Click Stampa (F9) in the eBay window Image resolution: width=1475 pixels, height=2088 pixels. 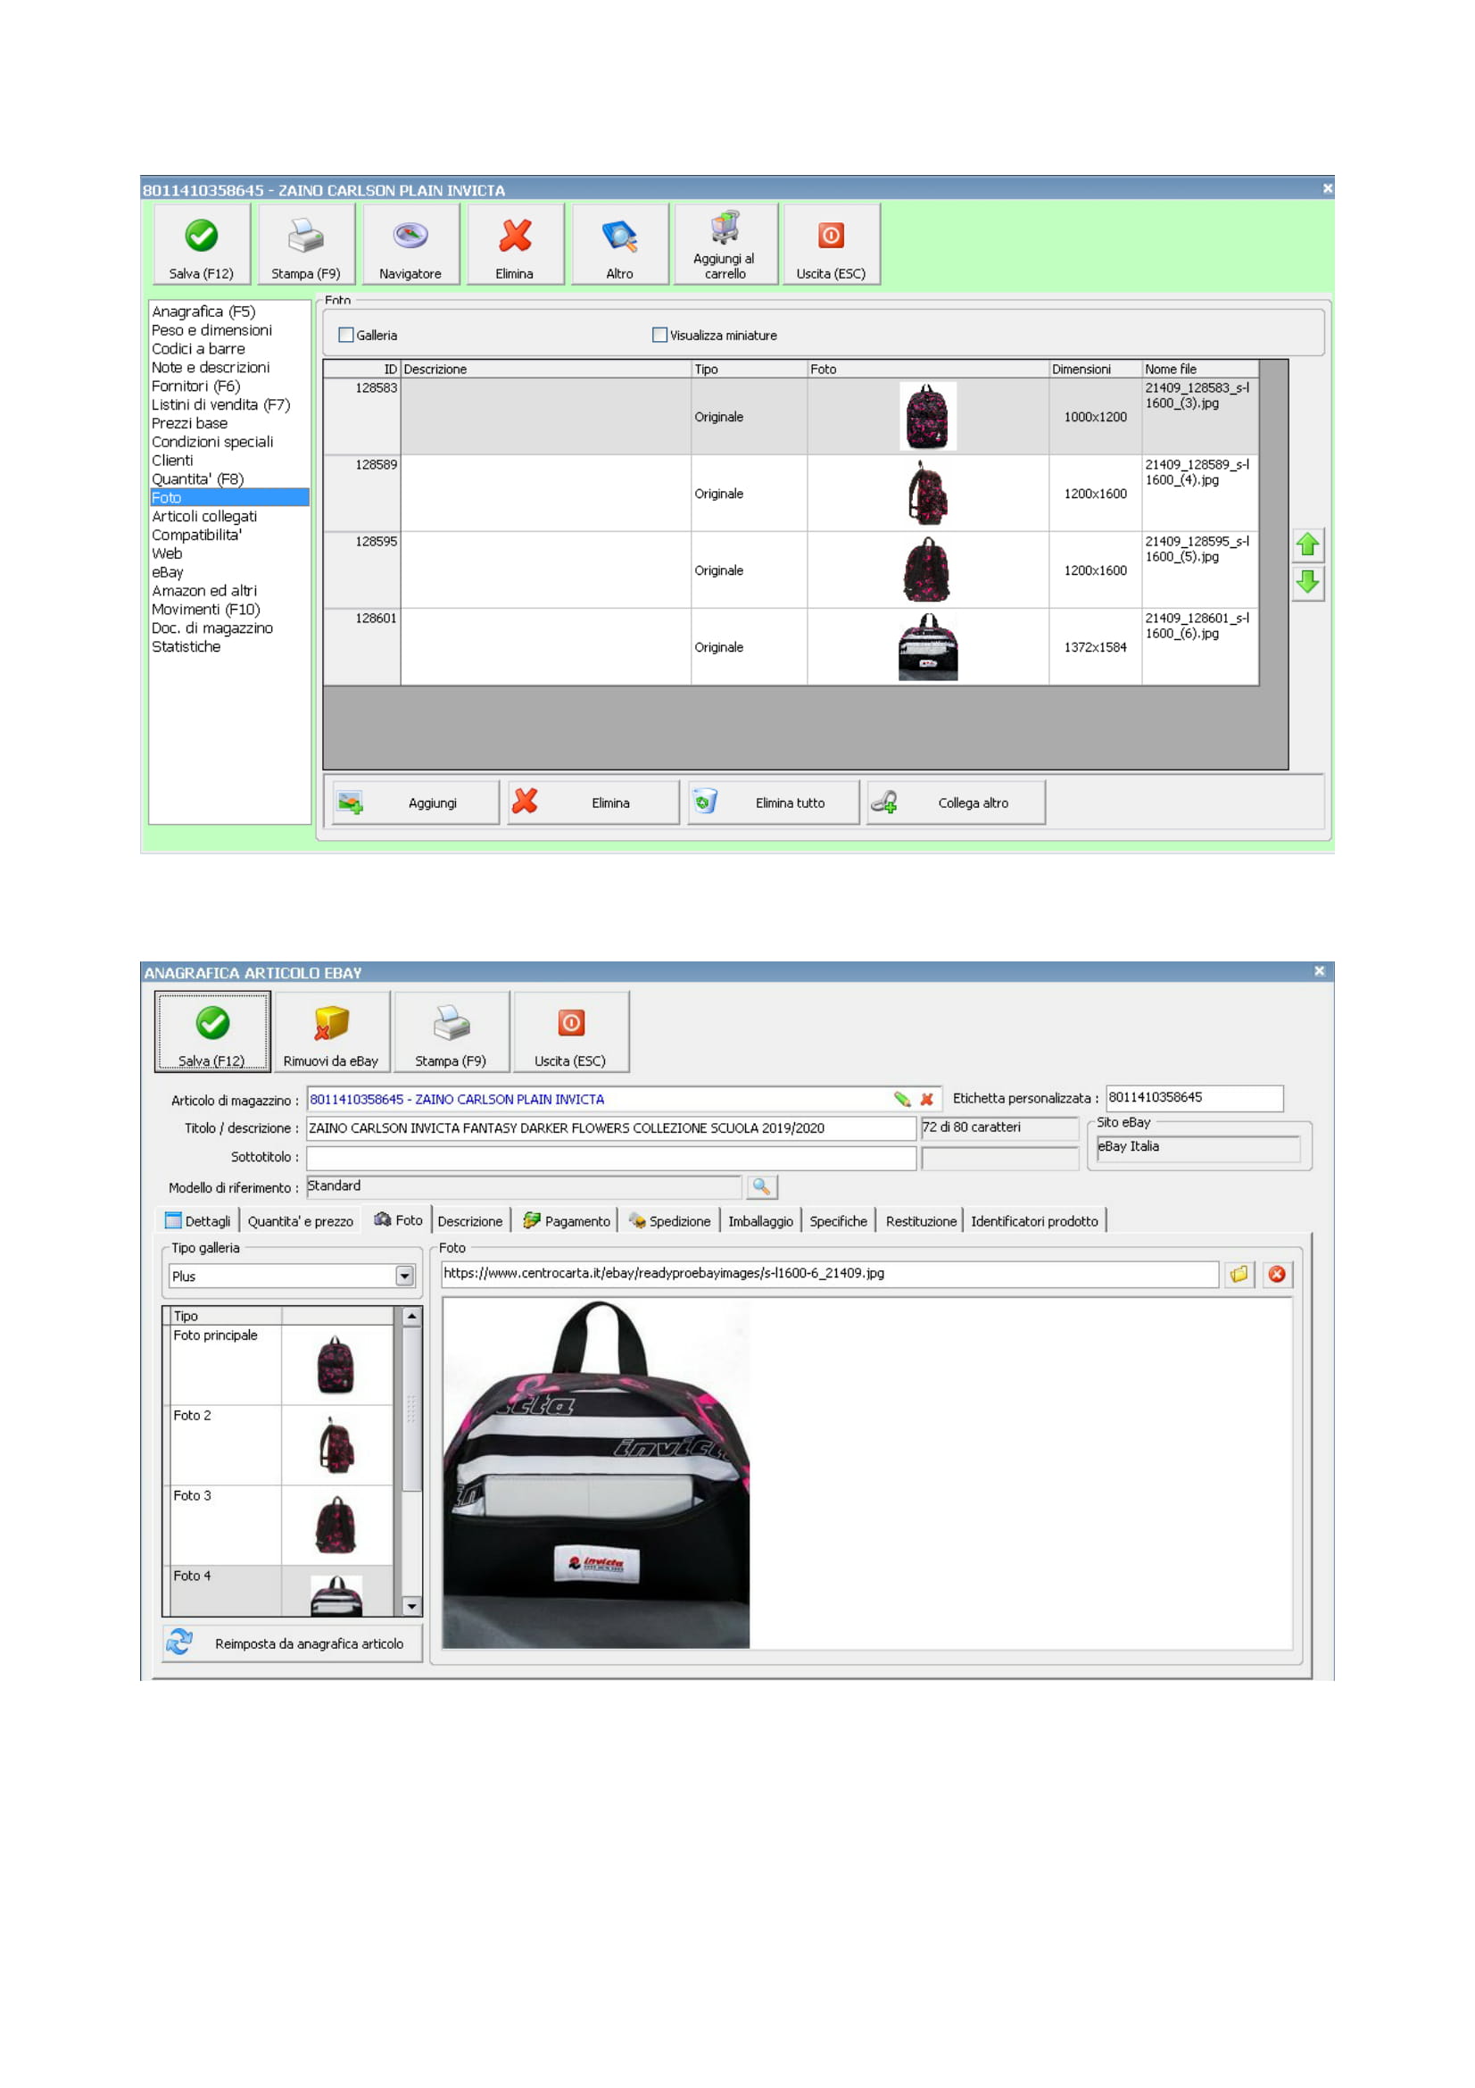click(x=450, y=1031)
